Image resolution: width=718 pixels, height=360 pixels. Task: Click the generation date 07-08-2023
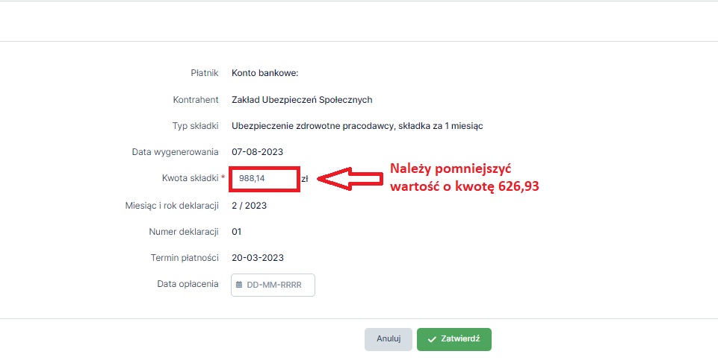coord(257,151)
